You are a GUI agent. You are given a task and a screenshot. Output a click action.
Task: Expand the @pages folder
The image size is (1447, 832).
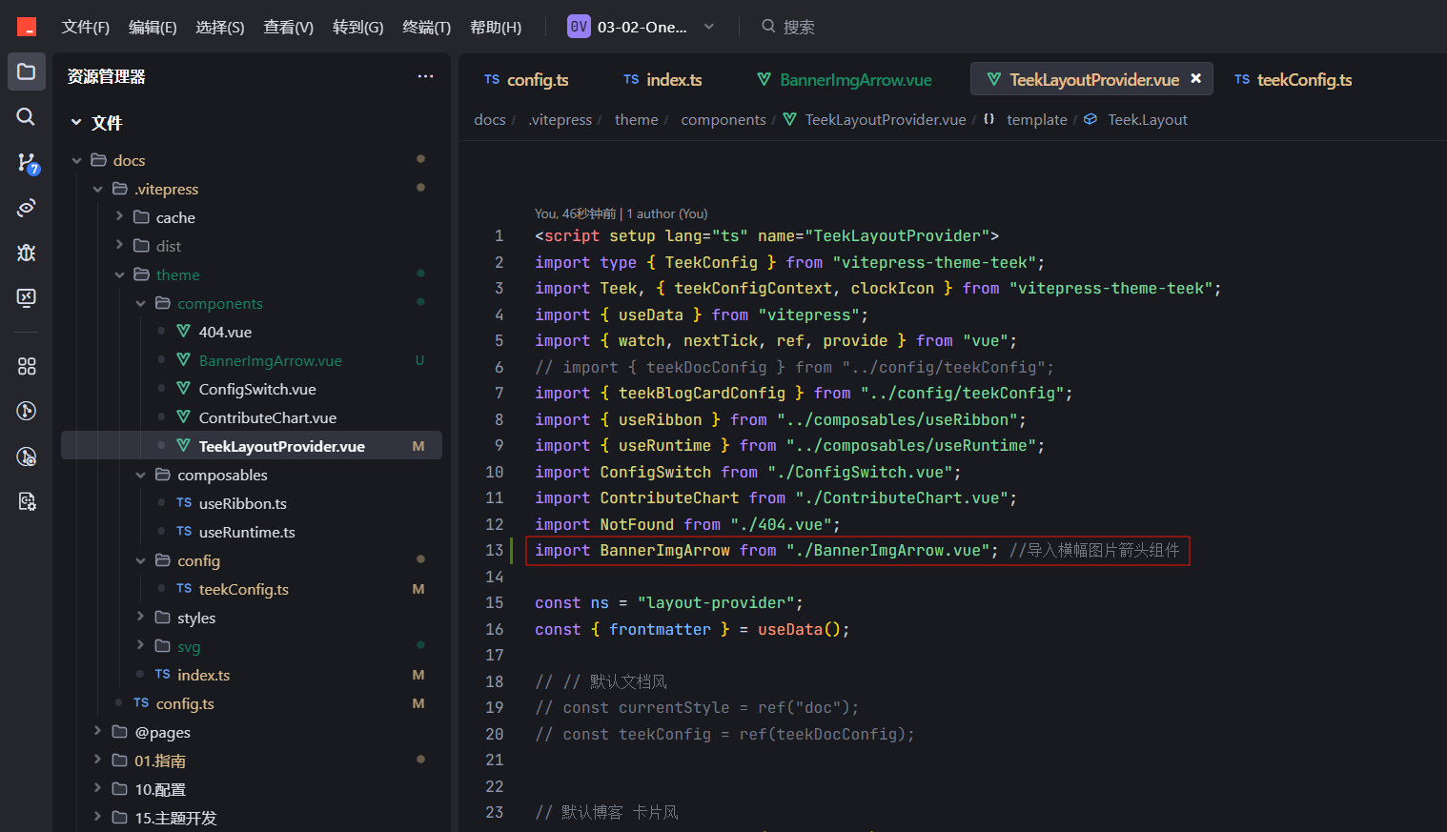point(97,732)
